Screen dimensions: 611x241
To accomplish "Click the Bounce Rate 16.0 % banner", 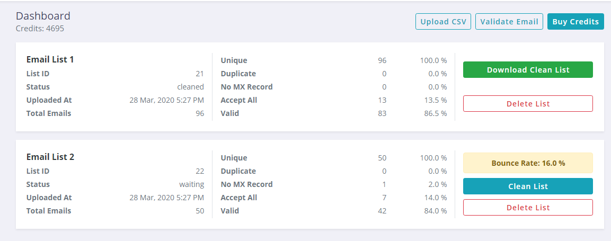I will coord(528,163).
